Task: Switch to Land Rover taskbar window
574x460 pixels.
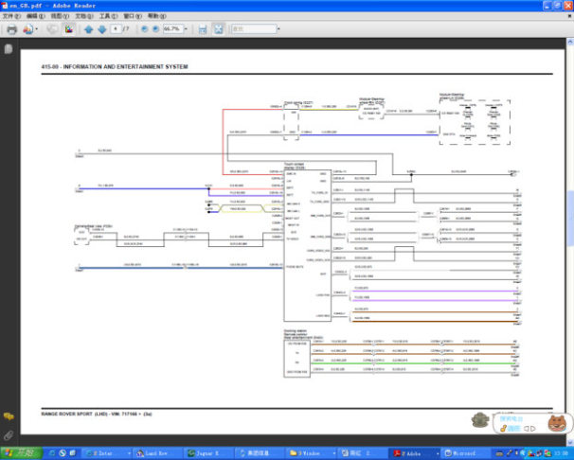Action: (x=158, y=452)
